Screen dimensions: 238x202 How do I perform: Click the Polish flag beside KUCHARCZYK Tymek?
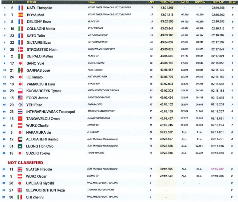(21, 91)
